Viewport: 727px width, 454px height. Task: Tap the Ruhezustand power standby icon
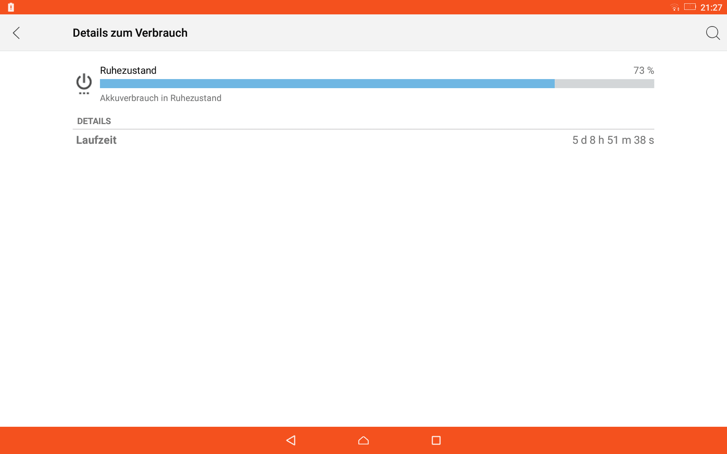click(84, 84)
